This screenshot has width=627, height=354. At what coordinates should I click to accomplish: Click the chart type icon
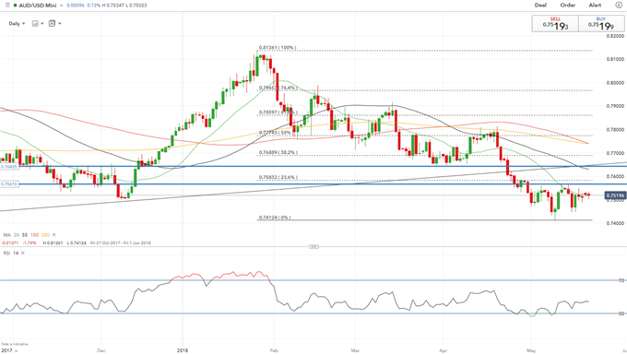35,24
